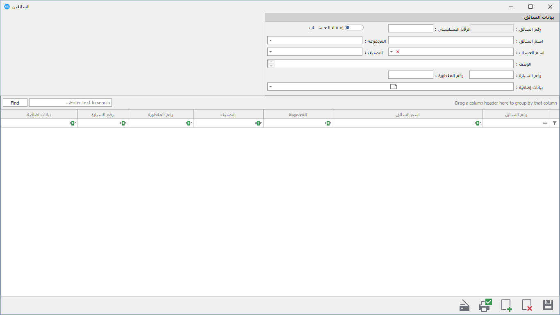Expand the بيانات إضافية dropdown arrow
The width and height of the screenshot is (560, 315).
[x=271, y=87]
